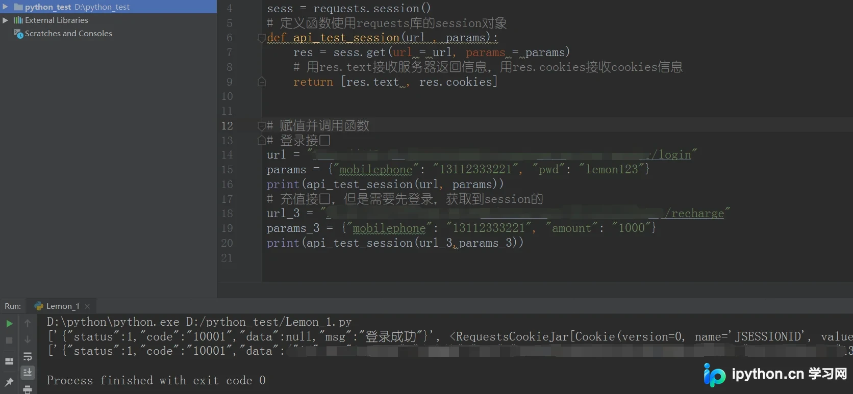This screenshot has width=853, height=394.
Task: Click the fold end marker at line 13
Action: coord(262,140)
